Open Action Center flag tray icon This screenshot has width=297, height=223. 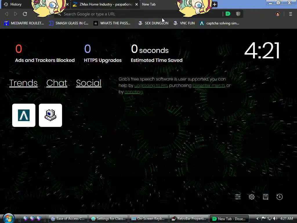(x=263, y=218)
